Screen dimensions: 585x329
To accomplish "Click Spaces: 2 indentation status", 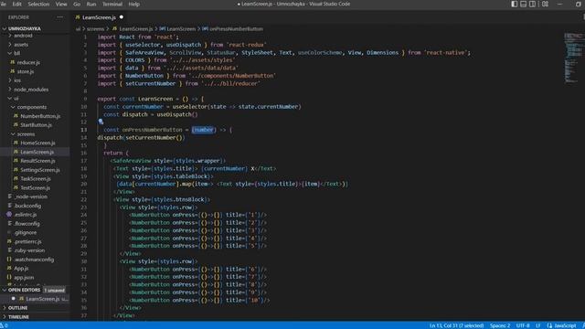I will (x=500, y=325).
